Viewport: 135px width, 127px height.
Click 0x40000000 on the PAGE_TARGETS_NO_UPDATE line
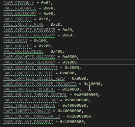pos(74,105)
